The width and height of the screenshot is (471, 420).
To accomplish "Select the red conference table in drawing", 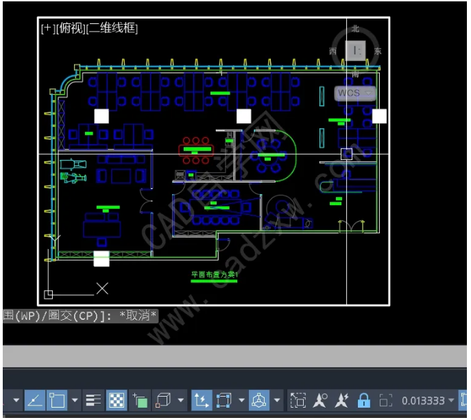I will tap(196, 150).
